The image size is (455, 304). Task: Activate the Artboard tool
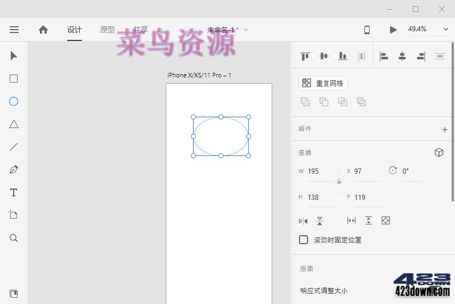click(13, 215)
